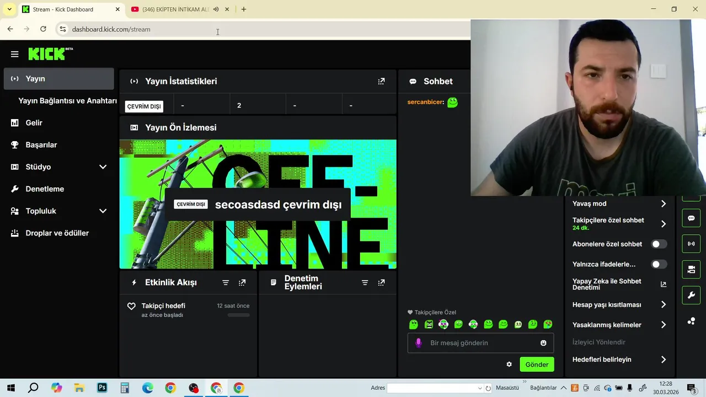Click the three-dots icon in right toolbar
Viewport: 706px width, 397px height.
point(691,321)
